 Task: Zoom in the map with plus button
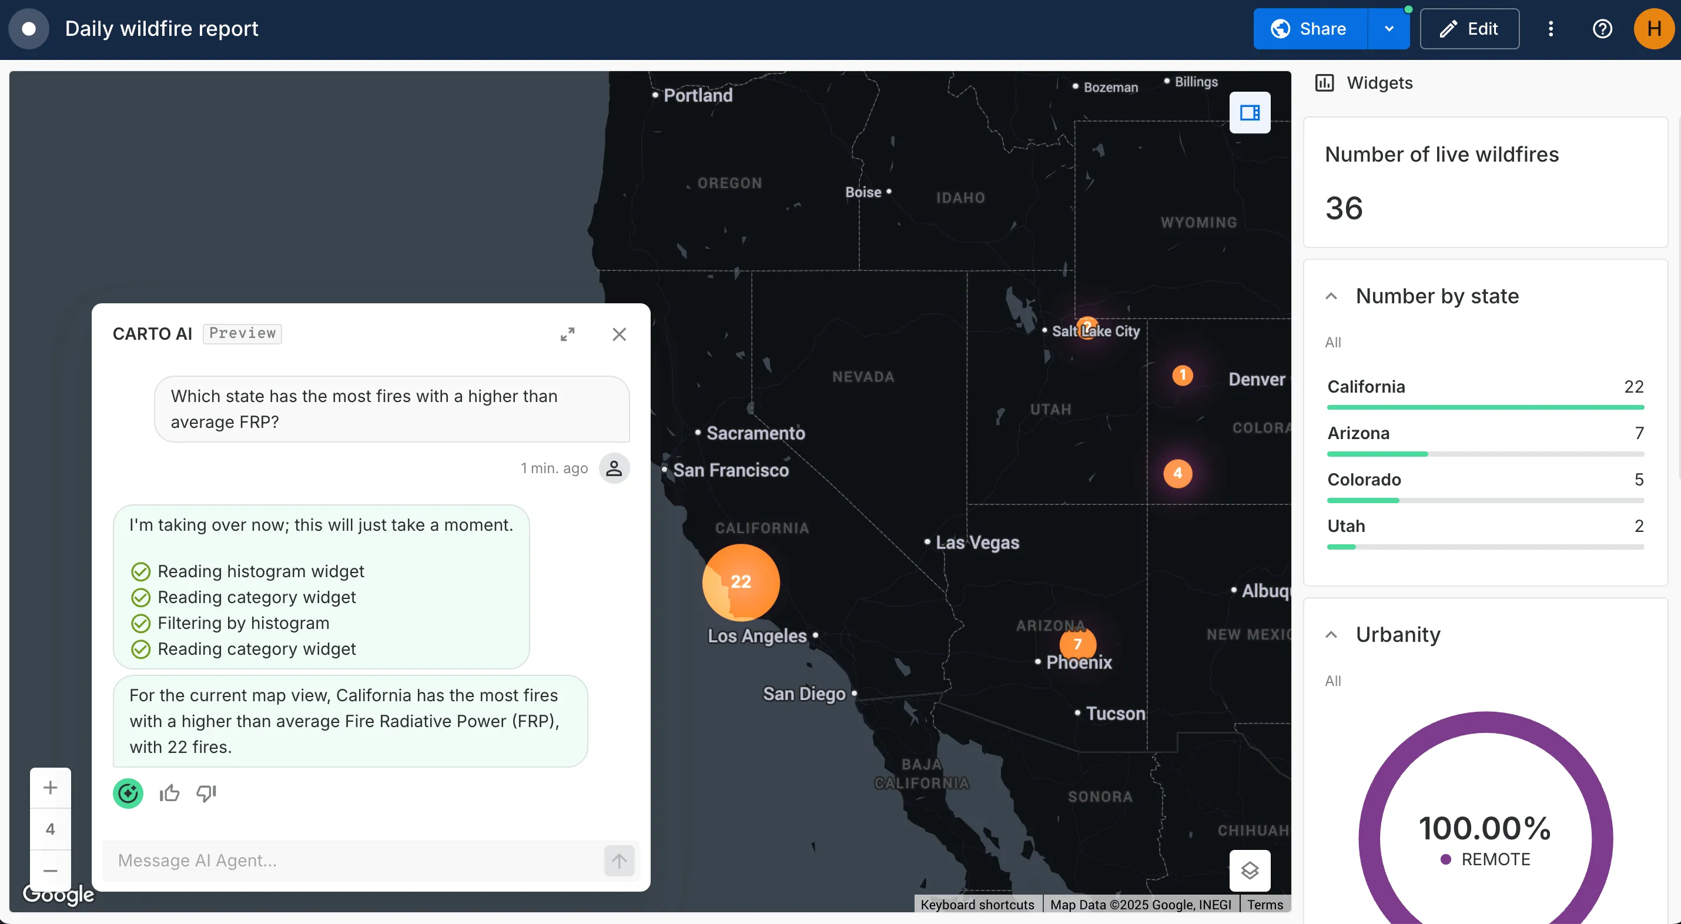(50, 788)
